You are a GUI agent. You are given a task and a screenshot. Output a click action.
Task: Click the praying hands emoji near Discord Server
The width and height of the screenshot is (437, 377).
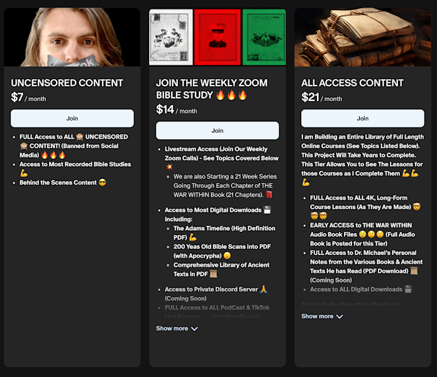click(263, 289)
